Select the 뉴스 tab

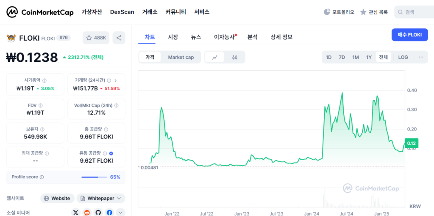coord(196,37)
